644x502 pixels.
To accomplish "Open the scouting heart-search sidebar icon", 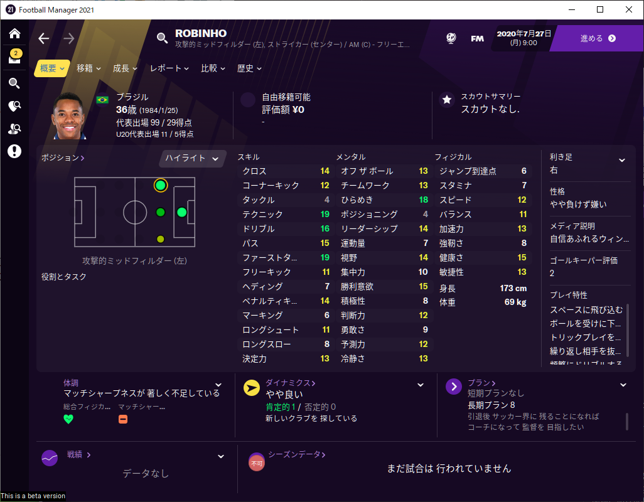I will [14, 106].
